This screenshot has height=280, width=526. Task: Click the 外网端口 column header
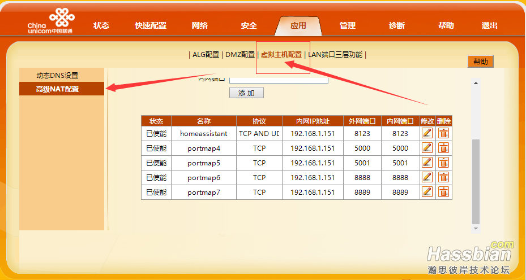coord(362,121)
